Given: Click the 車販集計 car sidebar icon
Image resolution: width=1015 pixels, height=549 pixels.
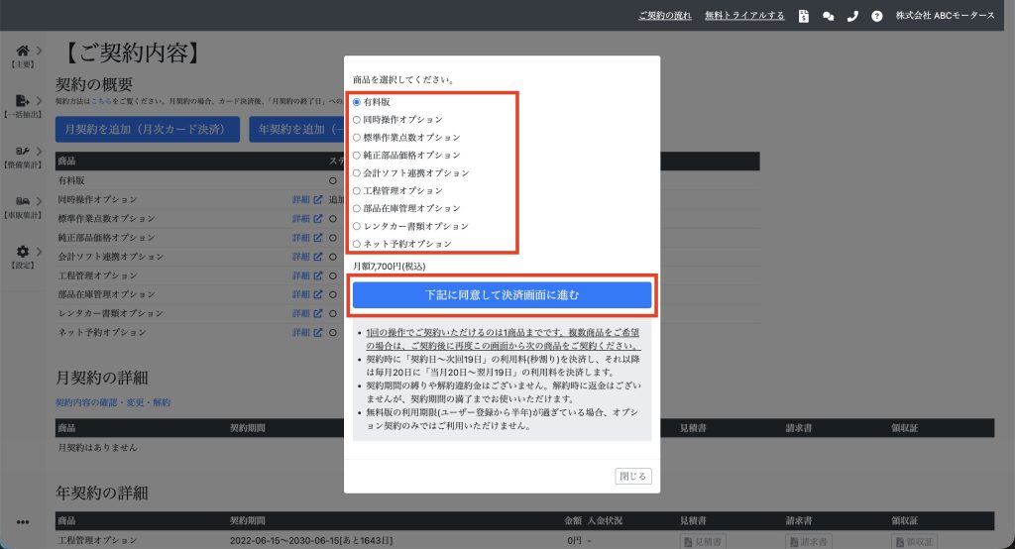Looking at the screenshot, I should tap(23, 201).
